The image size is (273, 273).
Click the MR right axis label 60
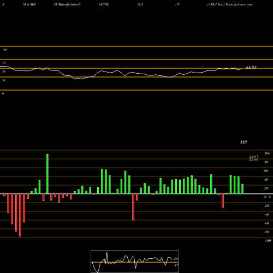coord(266,171)
